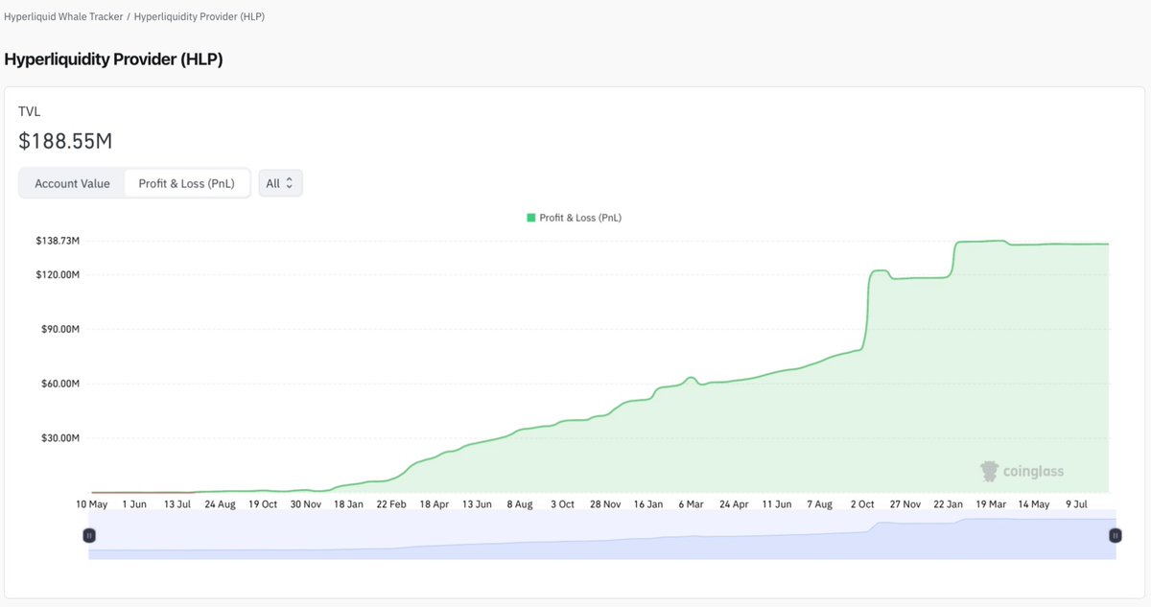This screenshot has width=1151, height=607.
Task: Click the 24 Apr x-axis date
Action: click(734, 503)
